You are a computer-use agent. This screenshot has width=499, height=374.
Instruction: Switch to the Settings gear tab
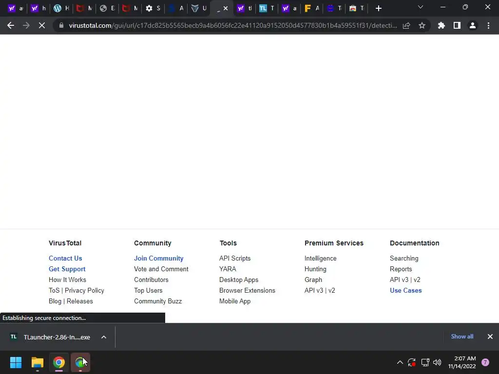coord(153,9)
